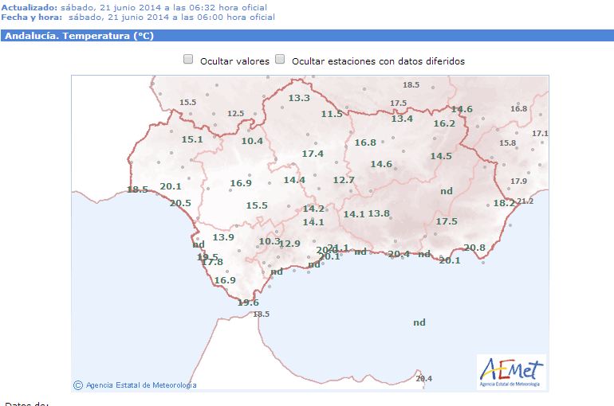Click the nd marker in the sea
This screenshot has height=406, width=614.
point(419,322)
